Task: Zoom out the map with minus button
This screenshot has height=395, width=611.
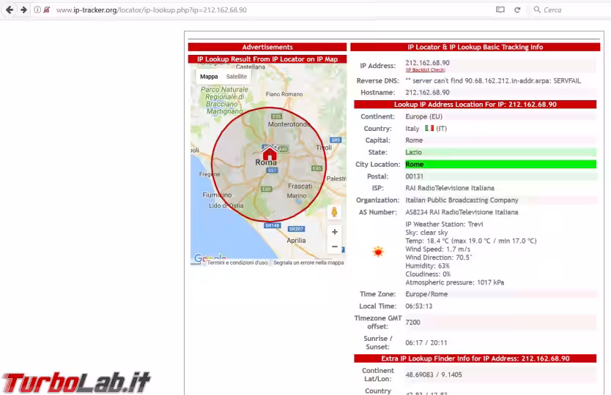Action: pos(334,247)
